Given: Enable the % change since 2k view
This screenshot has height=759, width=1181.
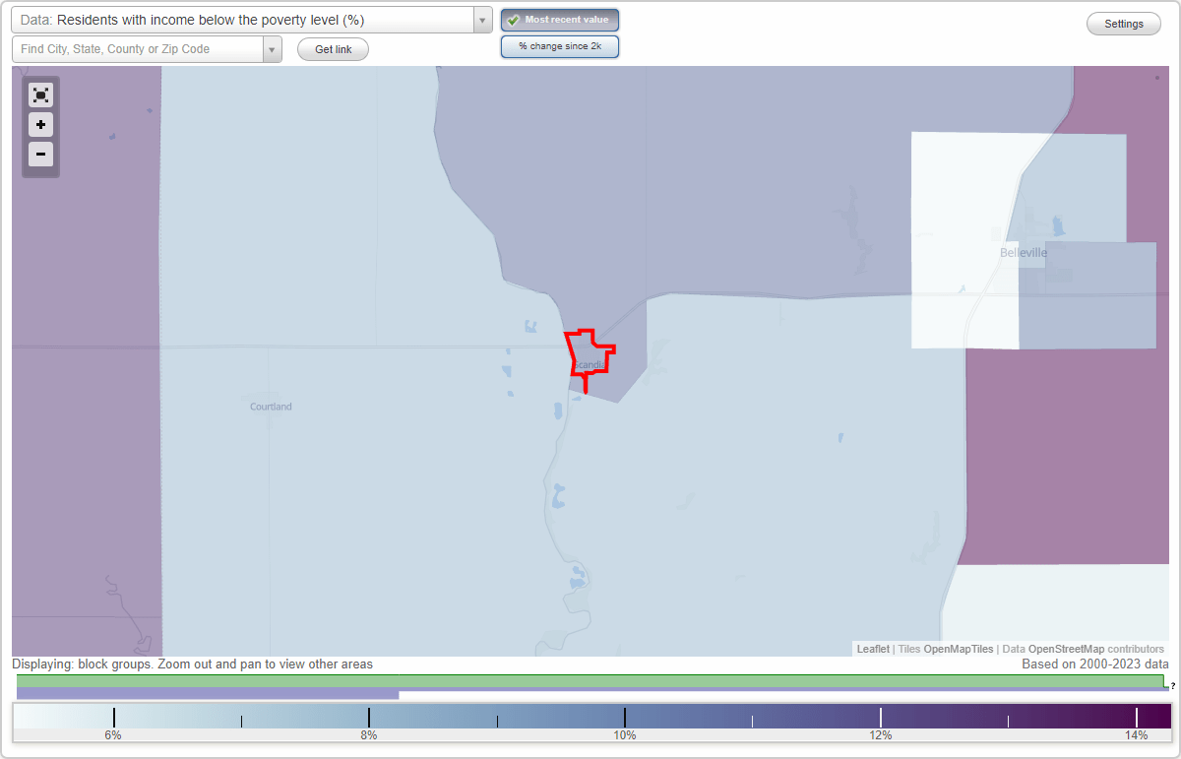Looking at the screenshot, I should (560, 45).
